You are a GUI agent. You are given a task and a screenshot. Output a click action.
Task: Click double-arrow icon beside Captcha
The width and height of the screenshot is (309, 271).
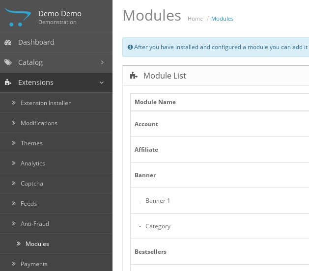[x=13, y=183]
